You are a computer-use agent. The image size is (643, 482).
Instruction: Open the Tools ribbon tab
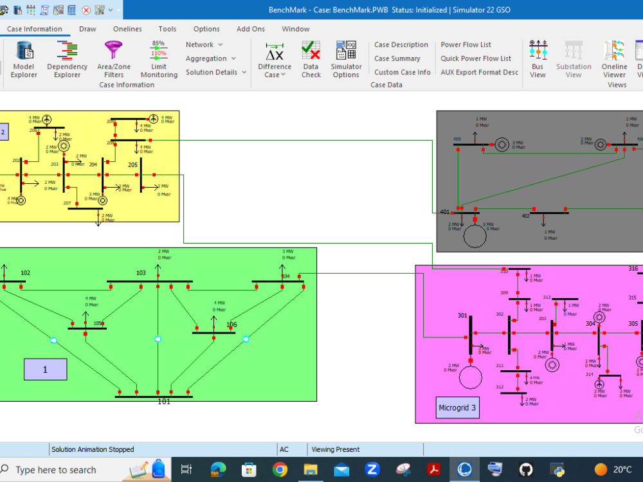167,29
